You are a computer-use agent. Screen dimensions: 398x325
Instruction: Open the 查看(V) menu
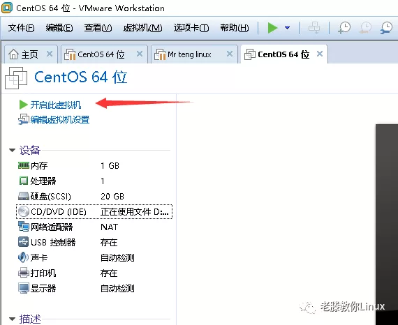click(x=98, y=28)
